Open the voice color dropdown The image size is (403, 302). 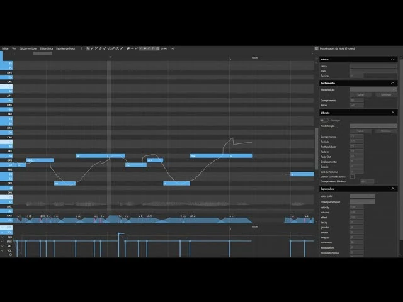(x=363, y=196)
